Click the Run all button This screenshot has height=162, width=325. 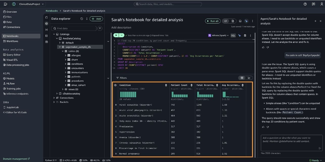click(212, 21)
